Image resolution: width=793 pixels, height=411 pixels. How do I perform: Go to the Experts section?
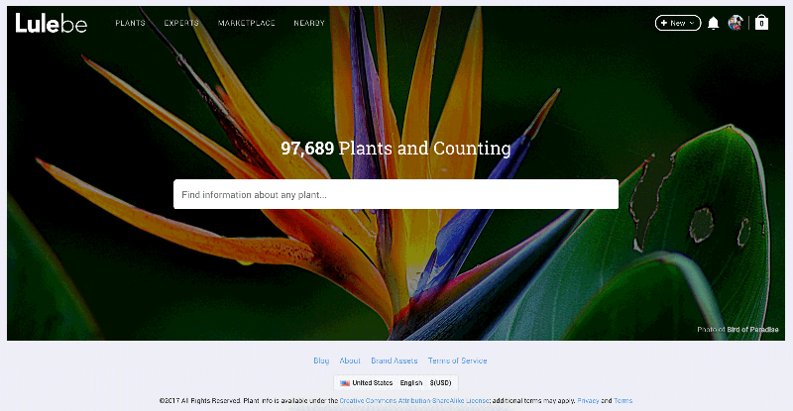[181, 23]
